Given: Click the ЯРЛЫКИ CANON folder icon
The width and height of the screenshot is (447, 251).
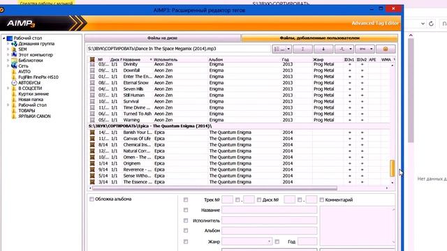Looking at the screenshot, I should (x=14, y=116).
